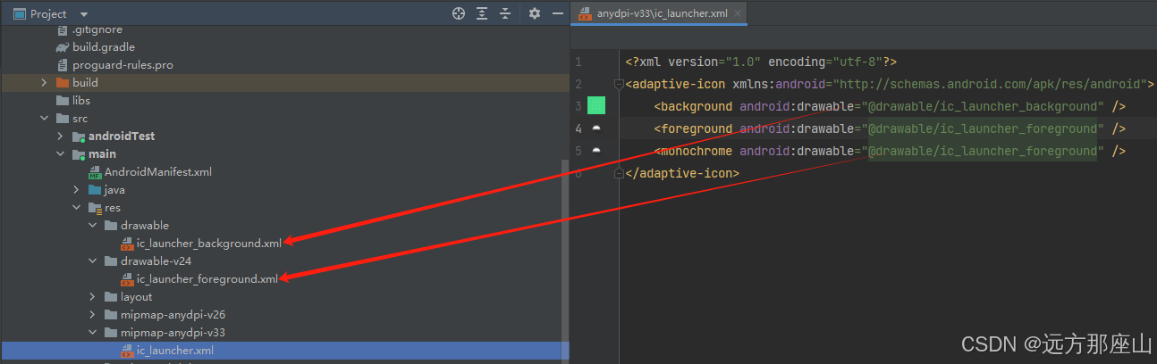Click gutter drawable preview icon on line 4
Image resolution: width=1157 pixels, height=364 pixels.
tap(596, 128)
